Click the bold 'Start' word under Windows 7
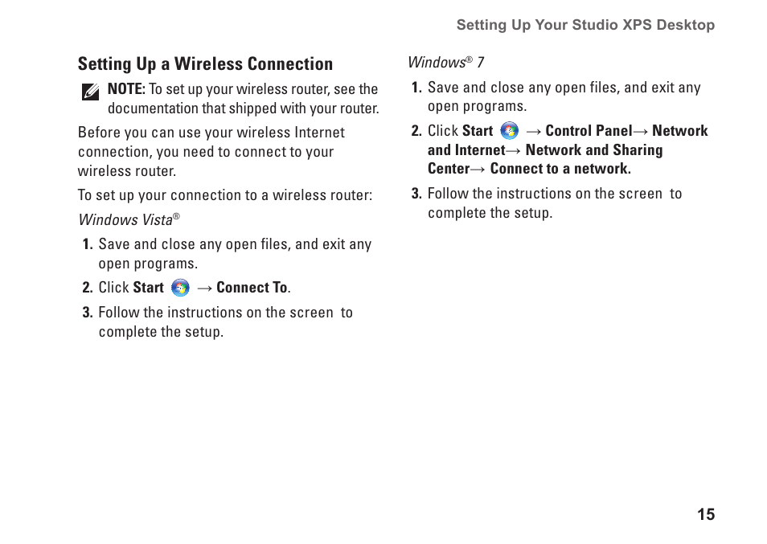The width and height of the screenshot is (767, 544). click(x=478, y=130)
